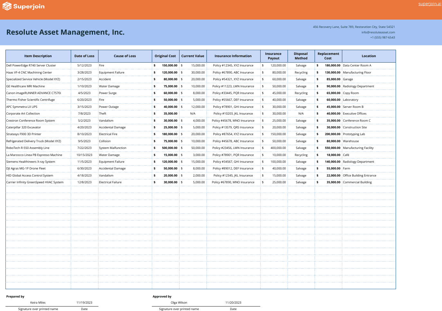Image resolution: width=442 pixels, height=311 pixels.
Task: Click the Cause of Loss header cell
Action: pyautogui.click(x=125, y=56)
